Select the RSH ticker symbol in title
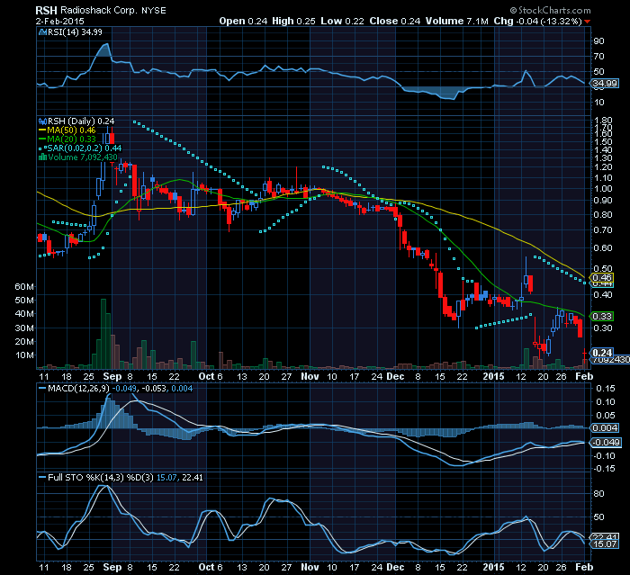Screen dimensions: 630x575 point(46,10)
